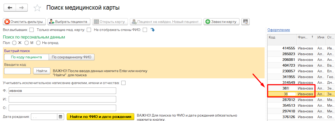Click Завести карту button
Screen dimensions: 335x121
pyautogui.click(x=221, y=22)
